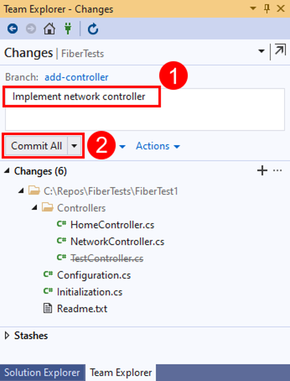Viewport: 290px width, 381px height.
Task: Click the Refresh icon in toolbar
Action: (93, 29)
